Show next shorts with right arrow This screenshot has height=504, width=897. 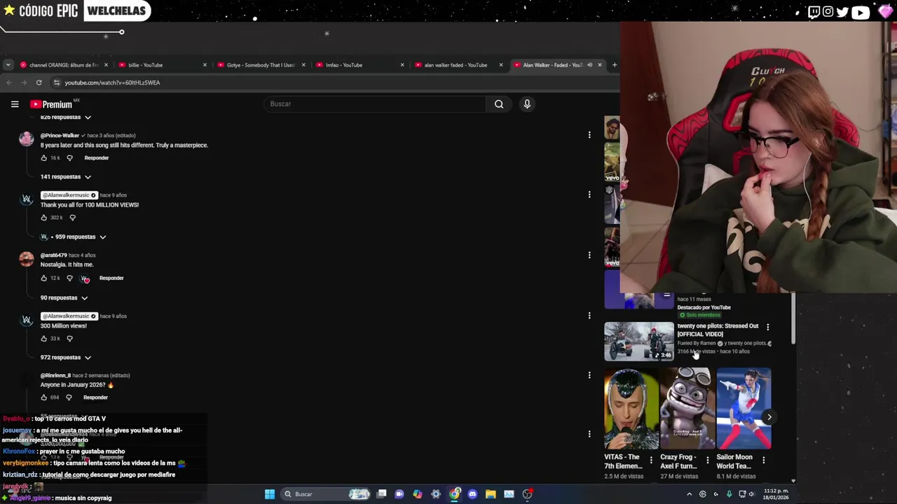pyautogui.click(x=769, y=417)
